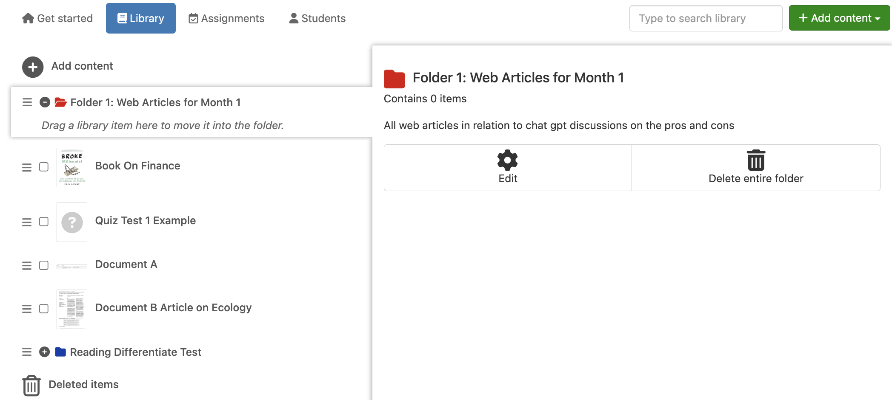The width and height of the screenshot is (892, 400).
Task: Open the Deleted items trash bin
Action: click(x=31, y=385)
